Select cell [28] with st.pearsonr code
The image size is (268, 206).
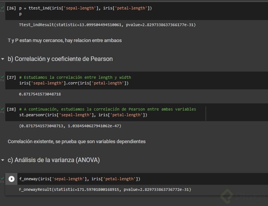(136, 112)
